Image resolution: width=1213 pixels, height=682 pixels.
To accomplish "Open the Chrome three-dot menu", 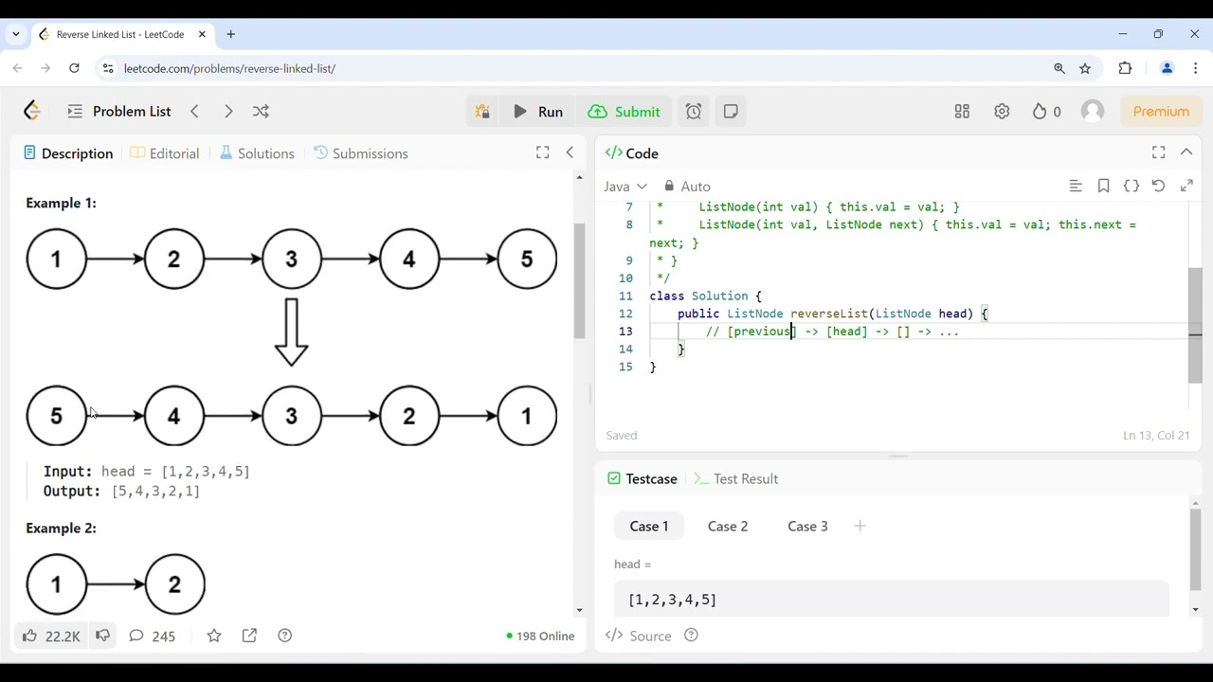I will 1195,68.
